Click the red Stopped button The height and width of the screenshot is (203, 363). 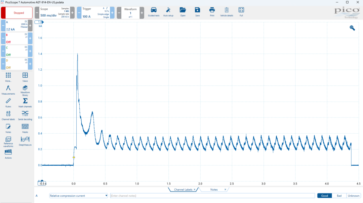pyautogui.click(x=17, y=13)
